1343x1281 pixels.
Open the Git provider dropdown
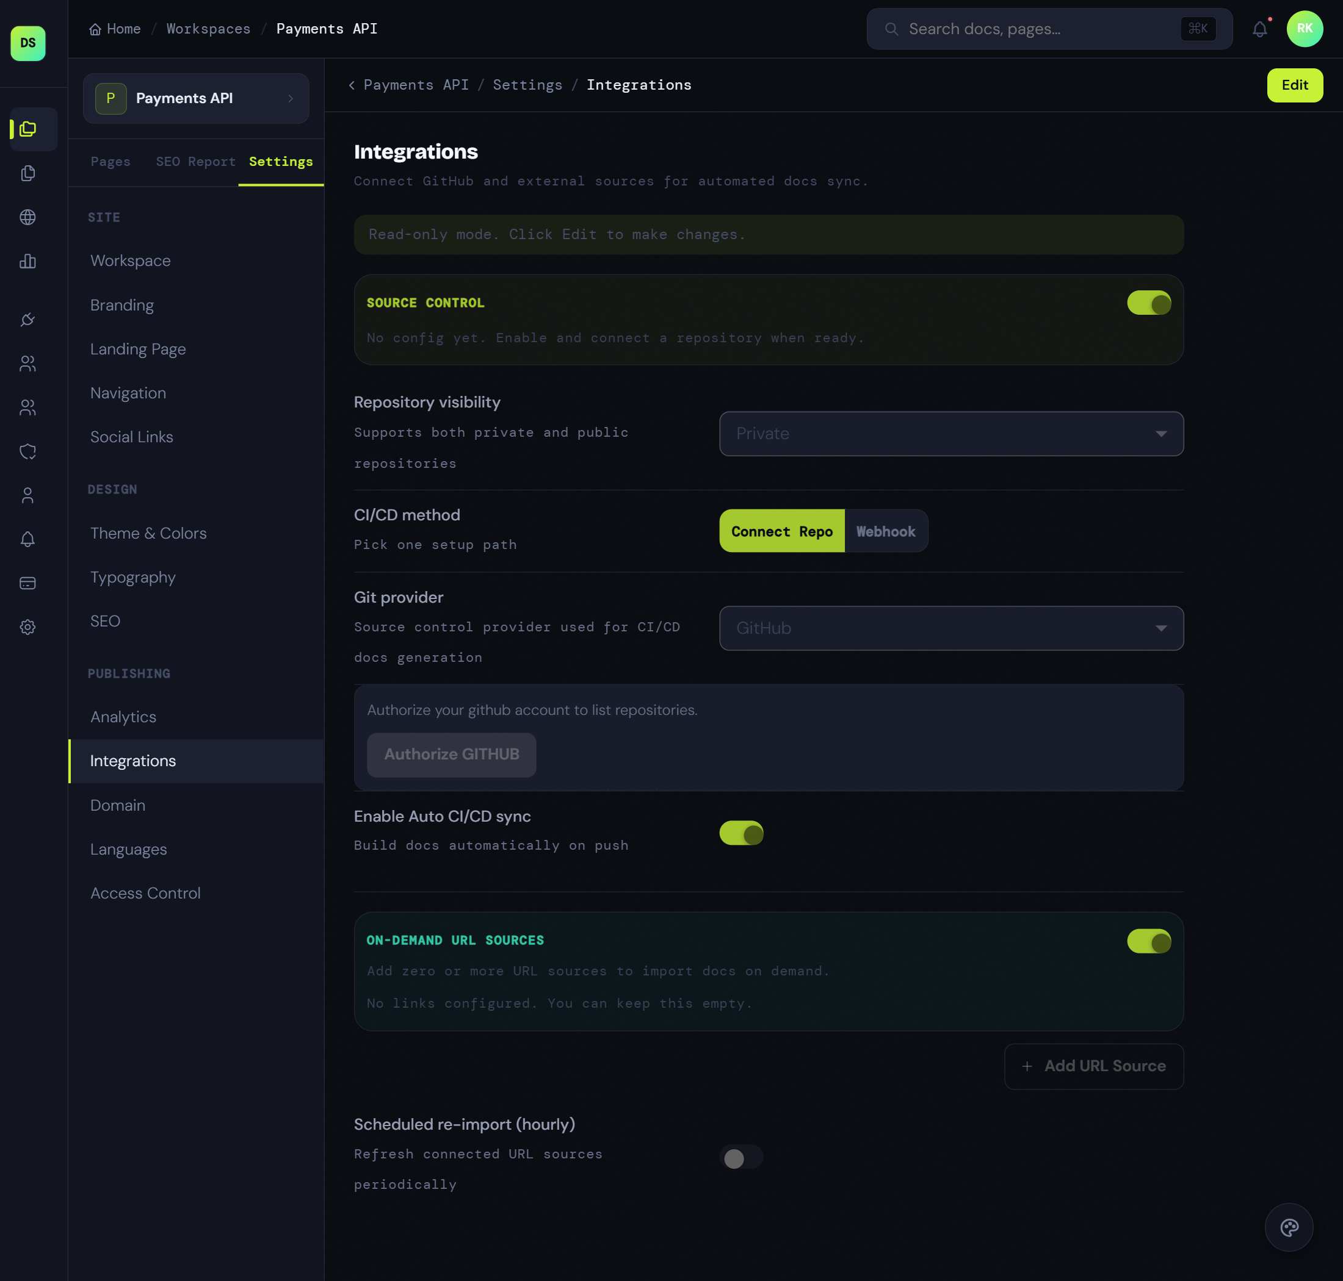coord(950,628)
